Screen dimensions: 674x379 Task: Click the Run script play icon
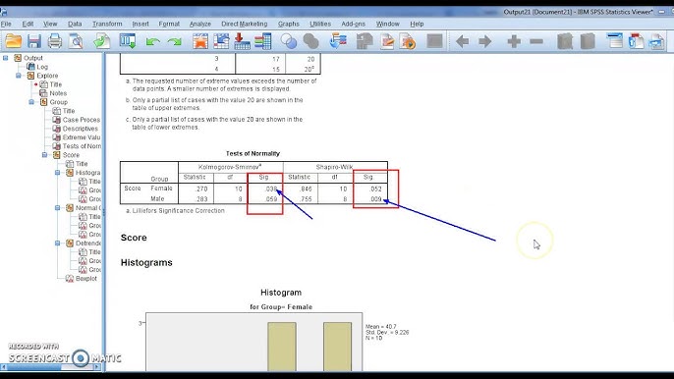pos(408,41)
